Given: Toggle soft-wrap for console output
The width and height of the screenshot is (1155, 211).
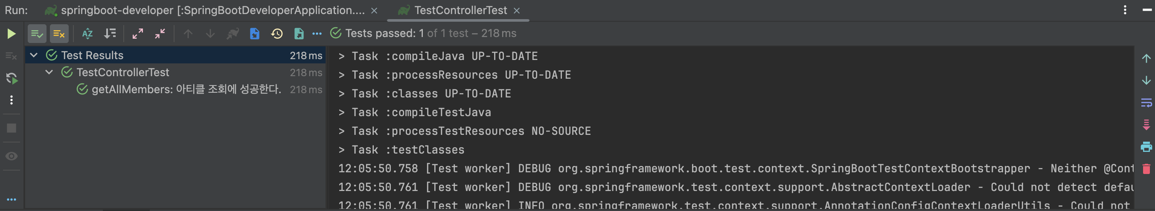Looking at the screenshot, I should (1146, 103).
